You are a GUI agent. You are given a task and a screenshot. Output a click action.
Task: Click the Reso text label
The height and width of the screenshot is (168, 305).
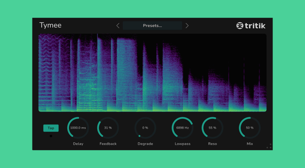pyautogui.click(x=212, y=144)
